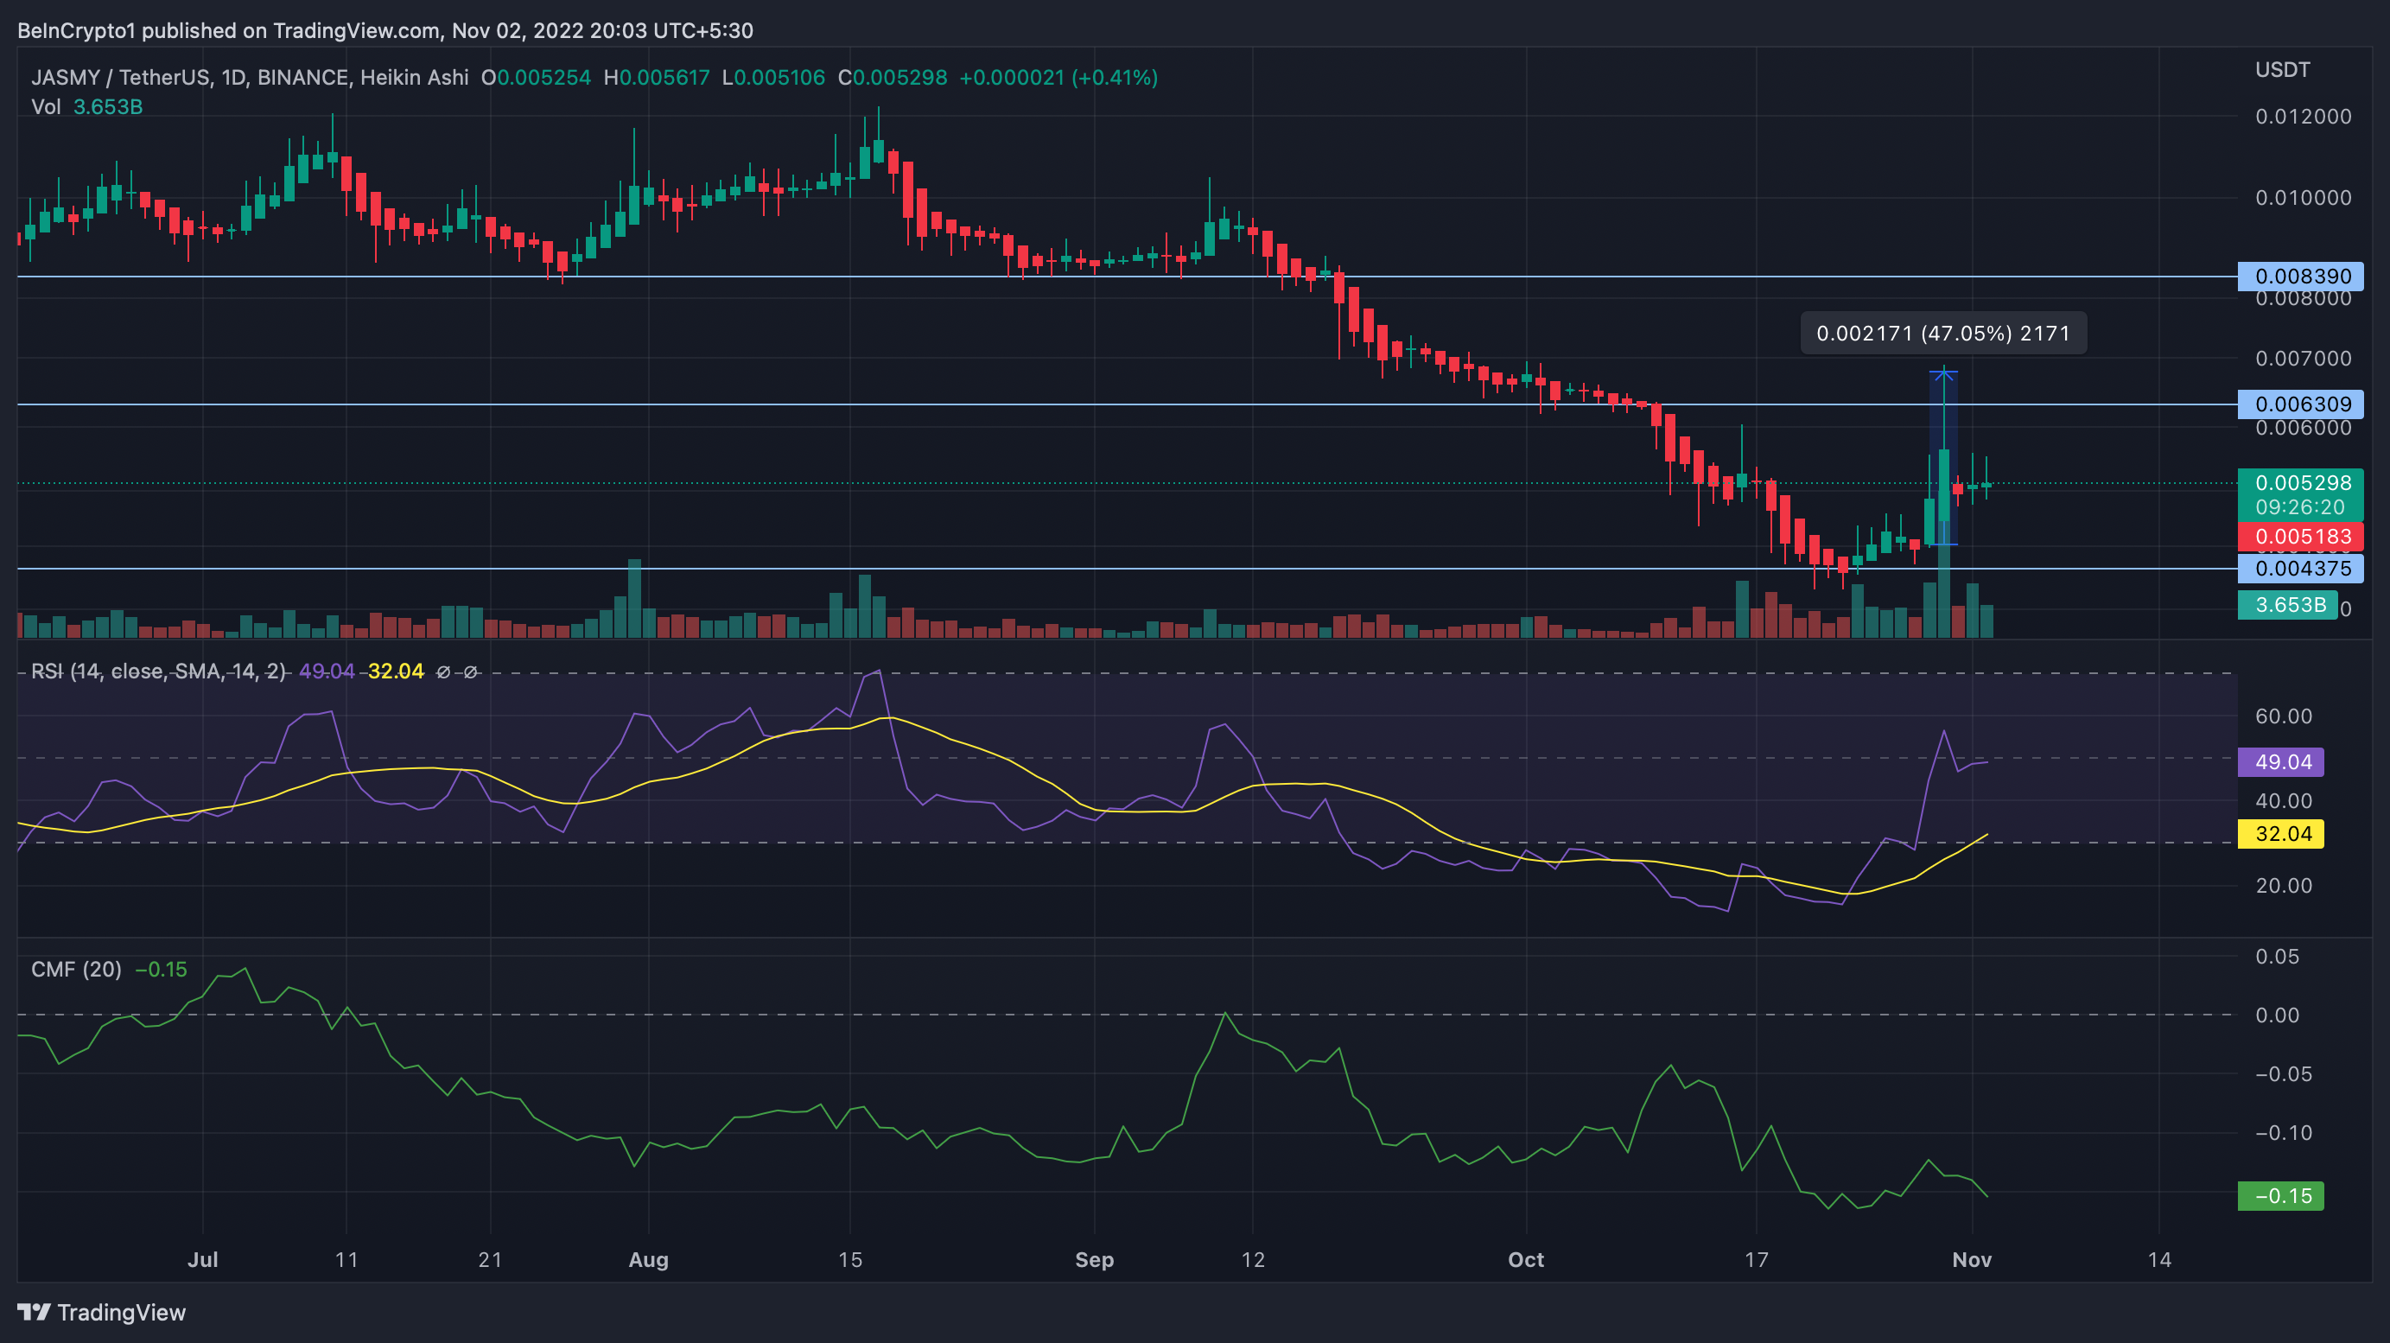The width and height of the screenshot is (2390, 1343).
Task: Click the second ∅ symbol in RSI legend
Action: [x=470, y=671]
